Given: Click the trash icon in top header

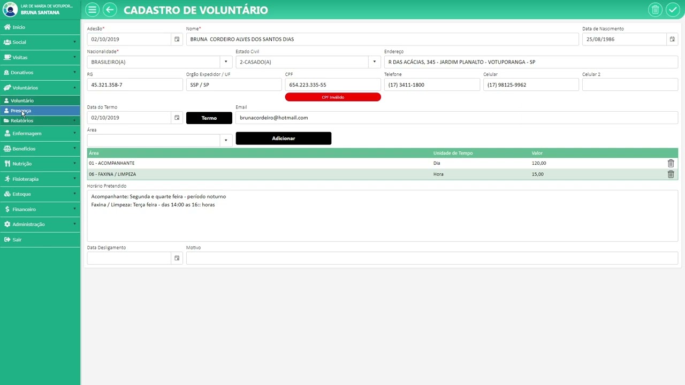Looking at the screenshot, I should tap(654, 10).
